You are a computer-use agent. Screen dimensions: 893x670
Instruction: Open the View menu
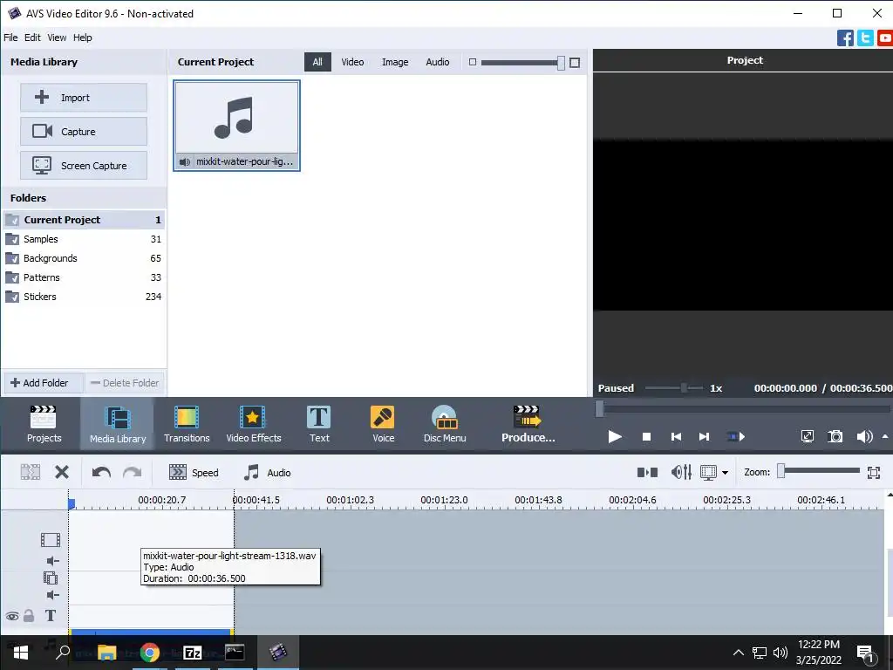coord(57,38)
